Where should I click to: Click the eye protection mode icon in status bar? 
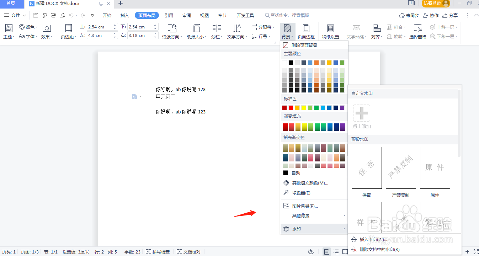tap(311, 252)
